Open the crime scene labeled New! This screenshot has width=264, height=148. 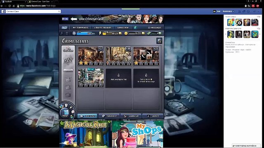(91, 78)
